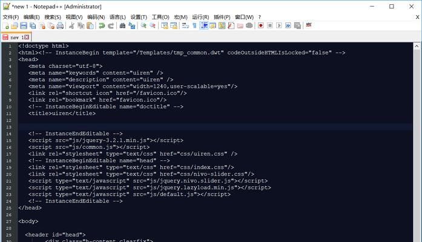Screen dimensions: 422x242
Task: Zoom out with the magnifier minus icon
Action: [153, 26]
